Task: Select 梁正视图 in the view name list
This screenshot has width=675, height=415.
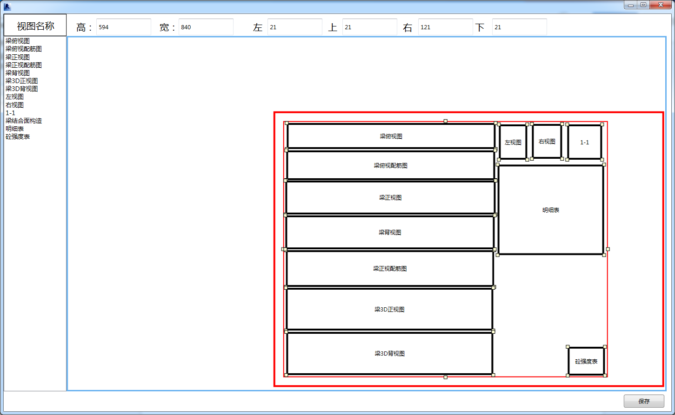Action: coord(18,57)
